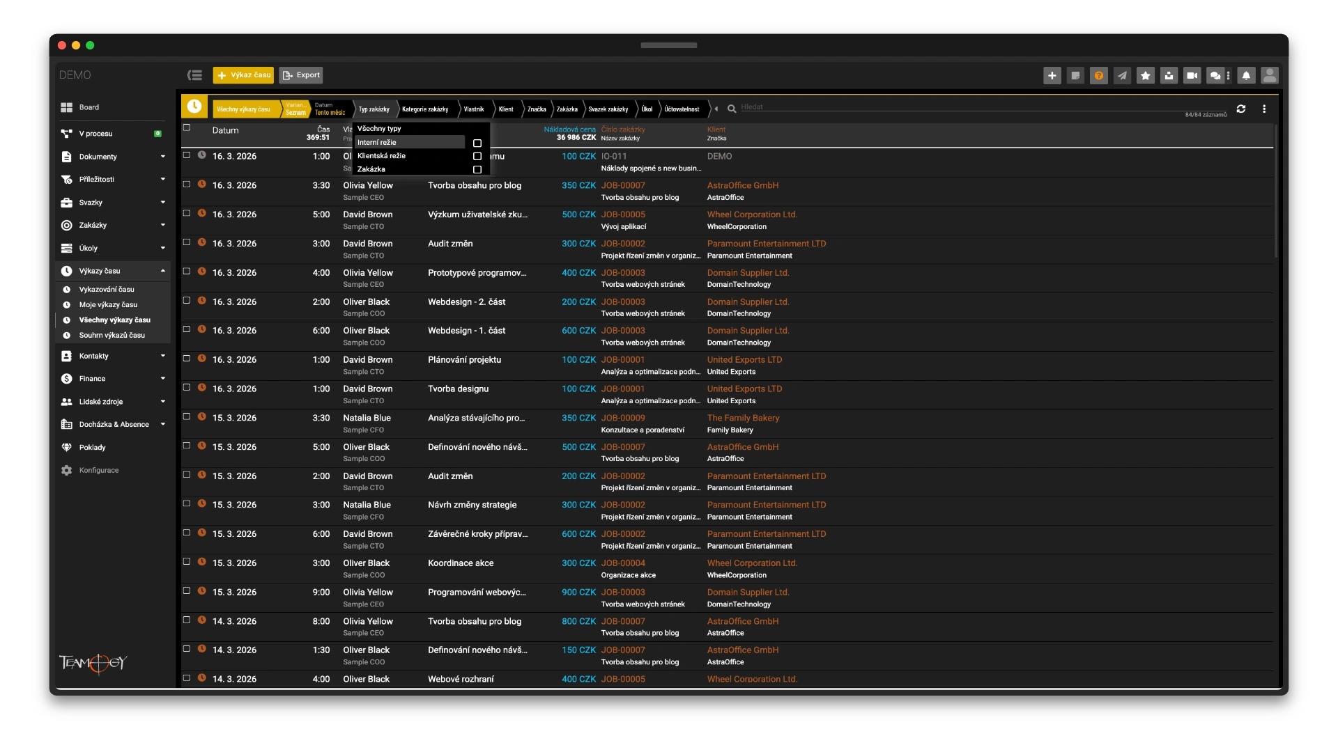1338x752 pixels.
Task: Collapse the sidebar with the arrows icon
Action: coord(194,75)
